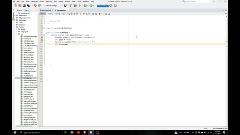Select pos_neg.java in file tree

[x=28, y=115]
